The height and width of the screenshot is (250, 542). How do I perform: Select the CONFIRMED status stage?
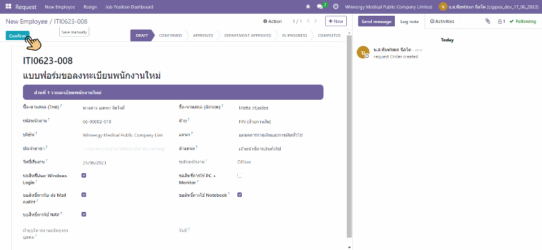point(170,35)
